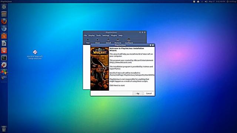Screen dimensions: 237x133
Task: Open the Plugins menu in PlayOnLinux
Action: 114,35
